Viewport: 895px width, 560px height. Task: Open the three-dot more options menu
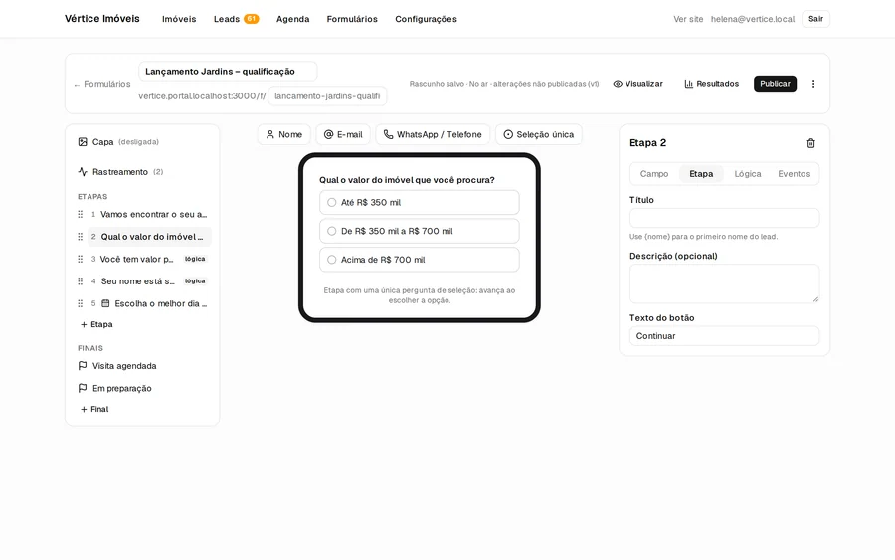pos(813,84)
